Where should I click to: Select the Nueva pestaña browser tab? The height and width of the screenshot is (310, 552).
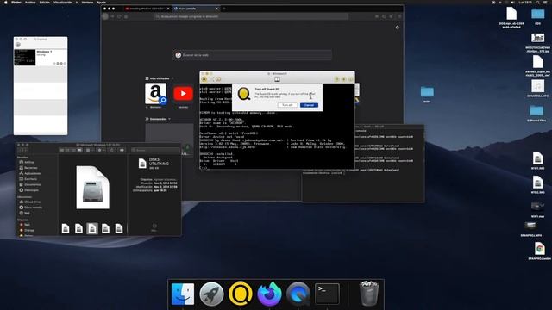click(x=196, y=9)
